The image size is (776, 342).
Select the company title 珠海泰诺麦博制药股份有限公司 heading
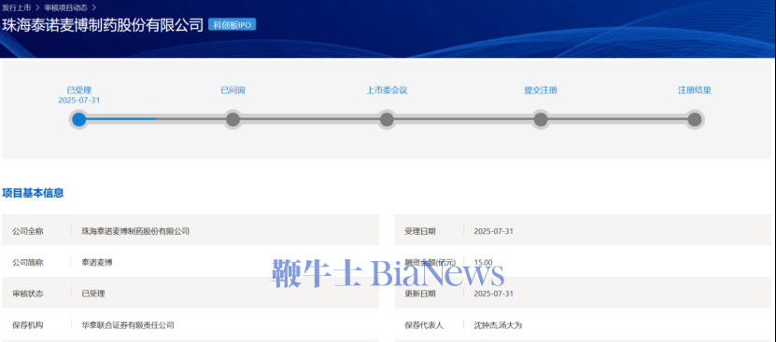(103, 25)
